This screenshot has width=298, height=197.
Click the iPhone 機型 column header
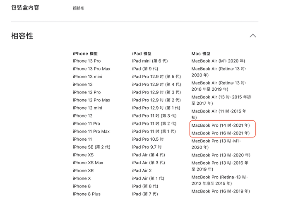pyautogui.click(x=85, y=53)
